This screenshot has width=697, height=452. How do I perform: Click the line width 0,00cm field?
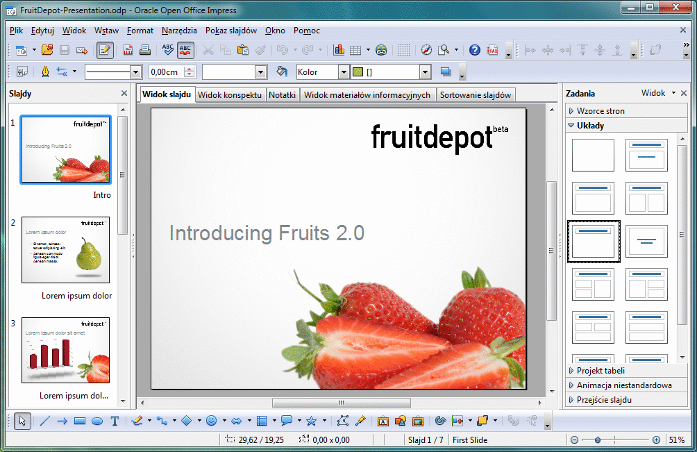(x=167, y=72)
